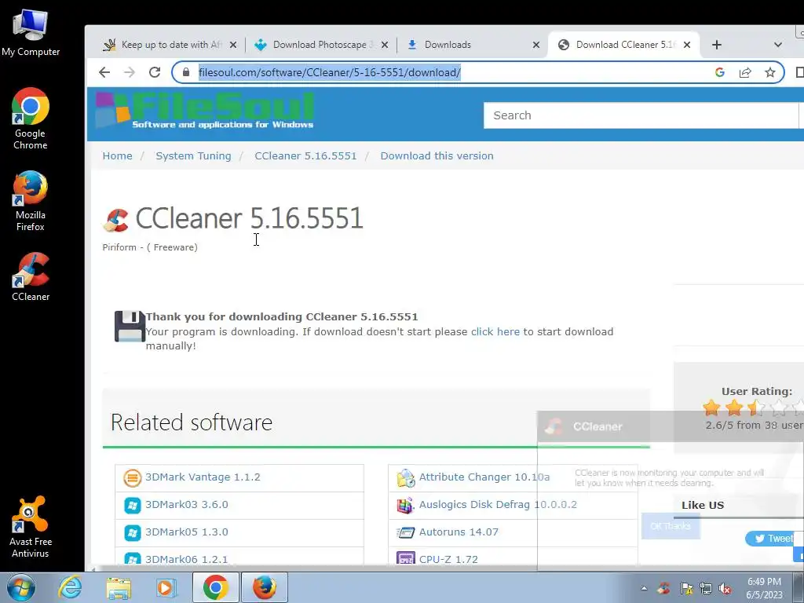Open Auslogics Disk Defrag link
Screen dimensions: 804x603
coord(498,505)
